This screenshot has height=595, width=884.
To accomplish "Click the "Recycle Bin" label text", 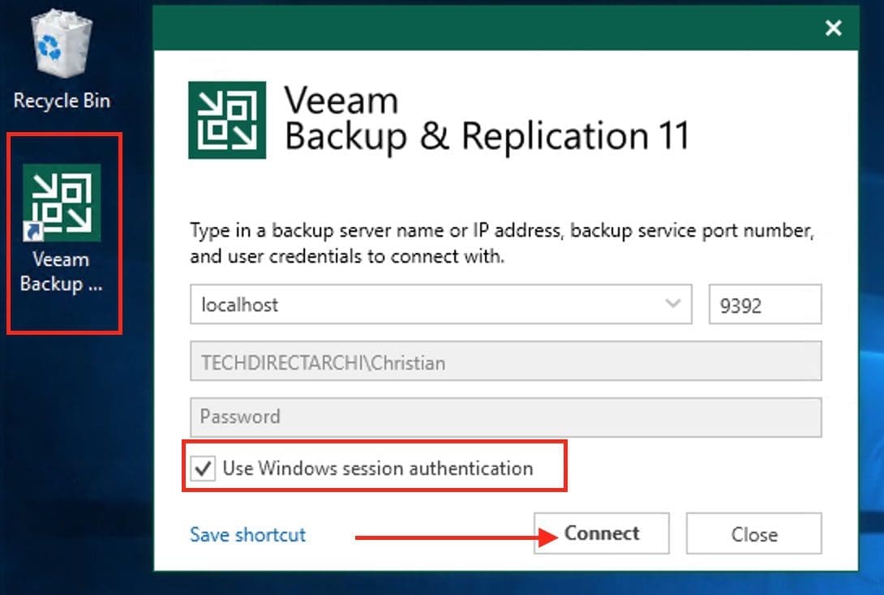I will click(x=62, y=101).
